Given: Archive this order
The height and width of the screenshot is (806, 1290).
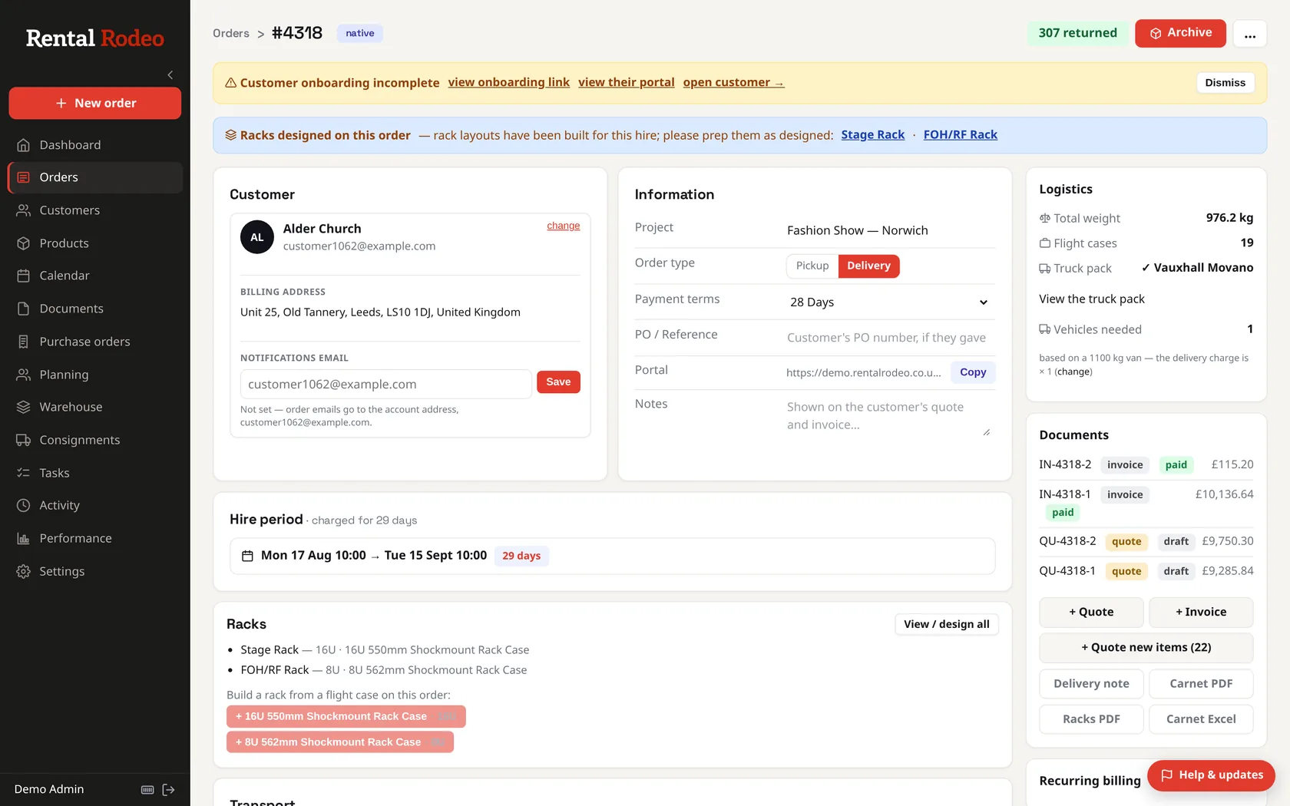Looking at the screenshot, I should click(1180, 33).
